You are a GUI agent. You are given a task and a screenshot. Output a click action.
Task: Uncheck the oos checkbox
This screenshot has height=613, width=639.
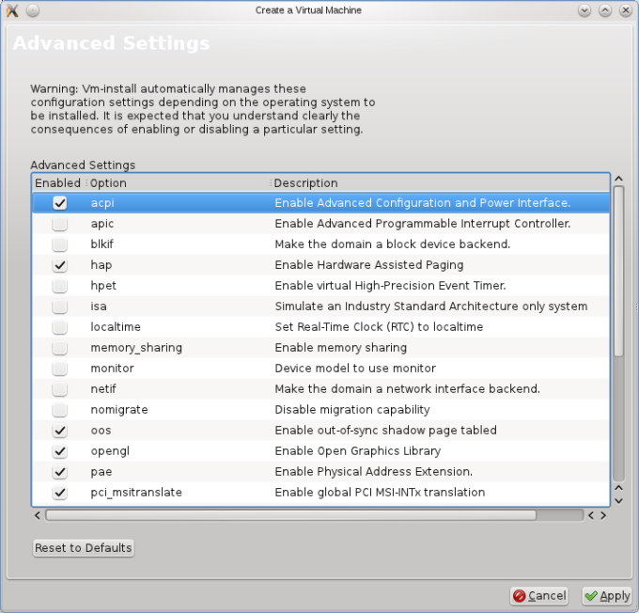pos(60,431)
